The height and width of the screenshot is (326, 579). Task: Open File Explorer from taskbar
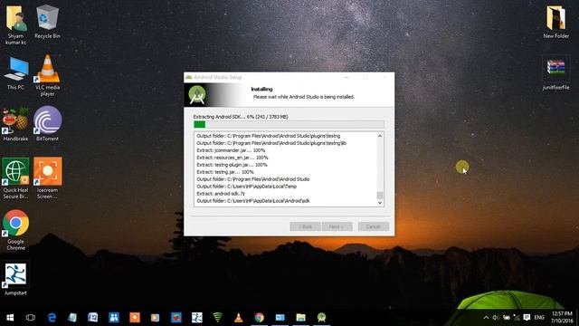pyautogui.click(x=301, y=318)
